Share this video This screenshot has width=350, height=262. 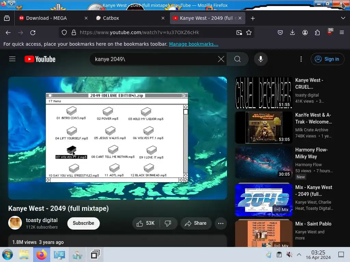pyautogui.click(x=196, y=223)
